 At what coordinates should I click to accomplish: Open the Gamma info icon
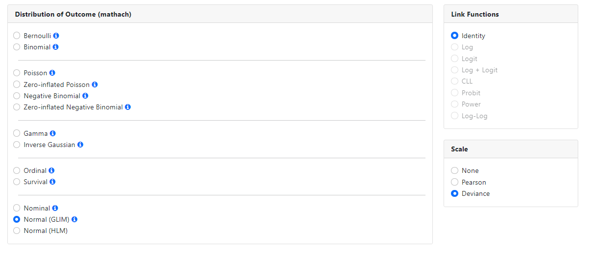pyautogui.click(x=53, y=133)
